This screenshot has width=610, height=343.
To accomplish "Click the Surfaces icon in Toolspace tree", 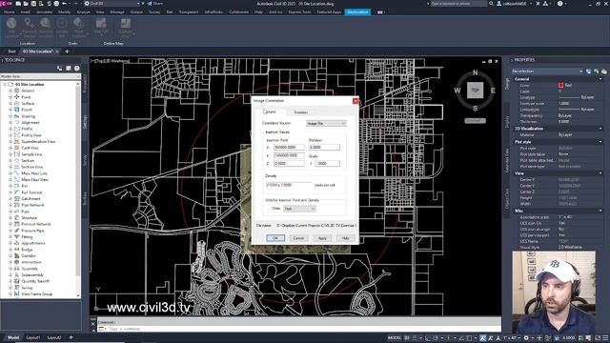I will tap(17, 104).
